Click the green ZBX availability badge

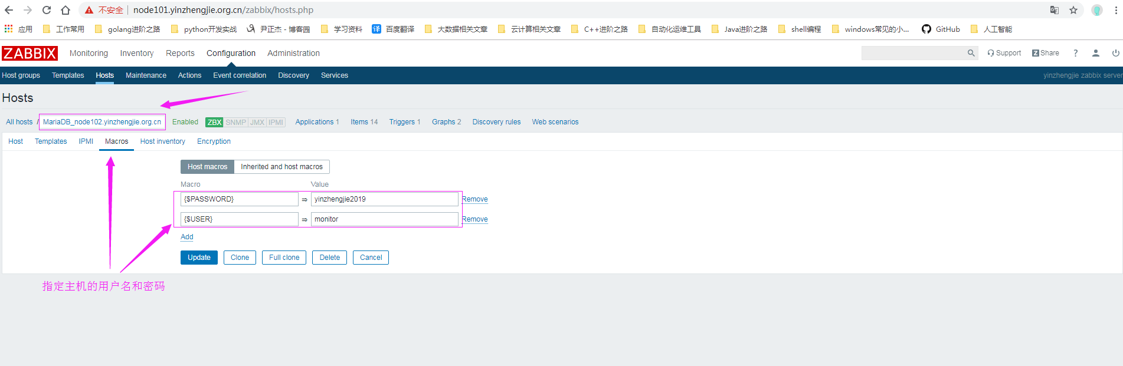[214, 123]
